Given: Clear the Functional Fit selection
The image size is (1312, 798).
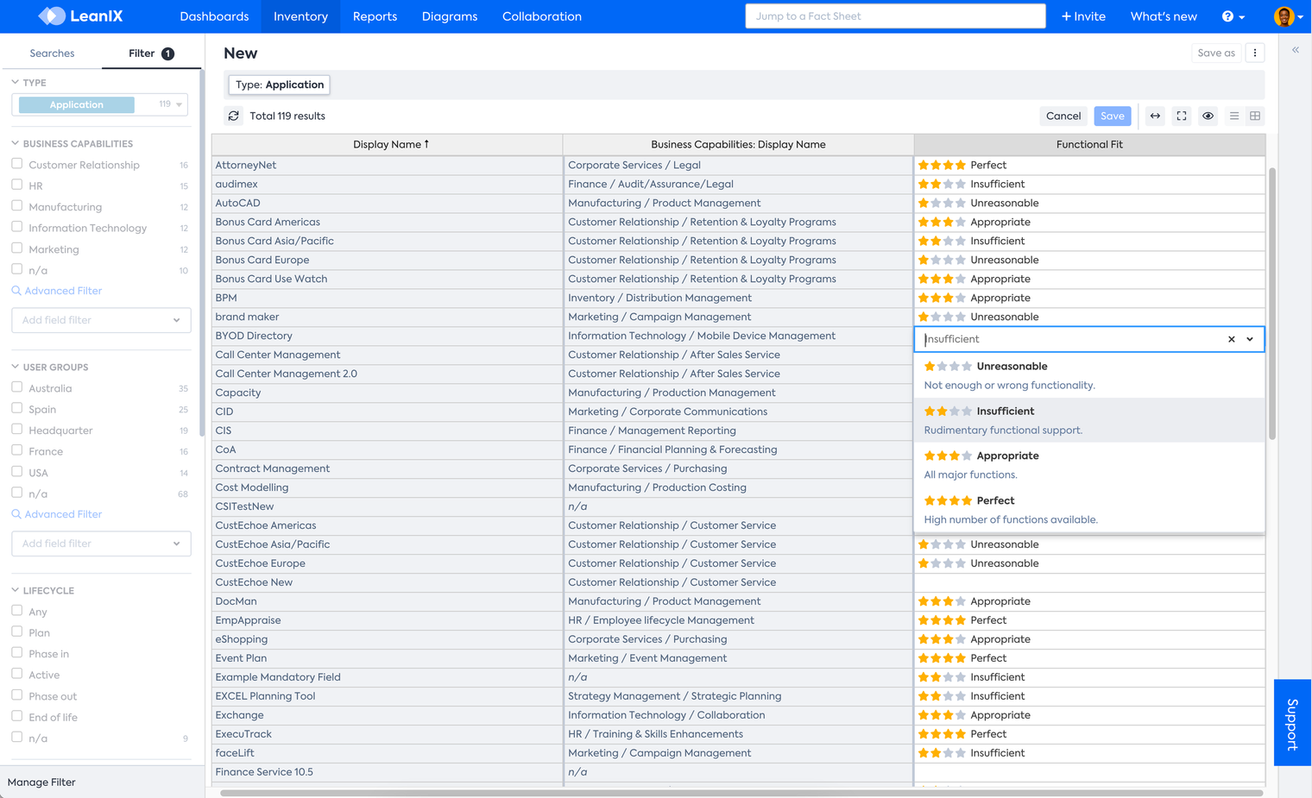Looking at the screenshot, I should point(1231,339).
